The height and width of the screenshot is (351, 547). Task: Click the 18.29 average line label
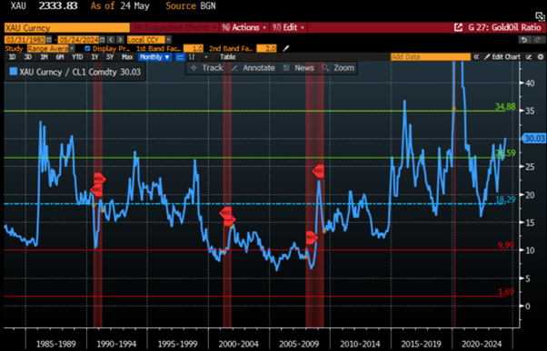[505, 200]
